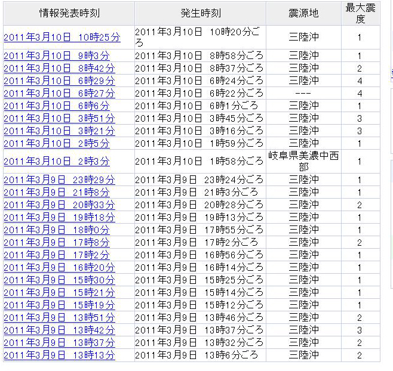Select occurrence time 17時2分ごろ cell
Screen dimensions: 393x371
point(200,242)
